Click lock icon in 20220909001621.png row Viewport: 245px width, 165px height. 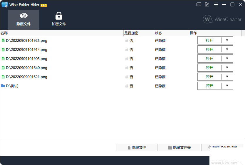coord(127,77)
